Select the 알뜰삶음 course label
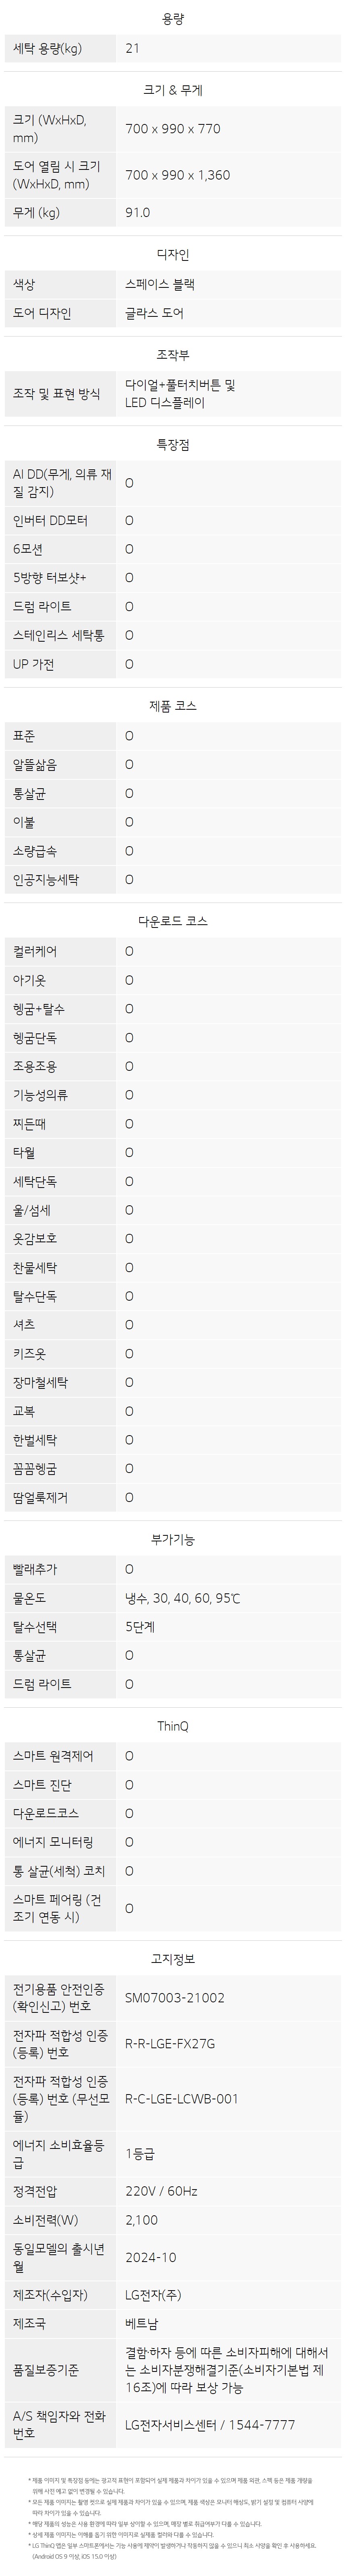346x2576 pixels. 35,764
